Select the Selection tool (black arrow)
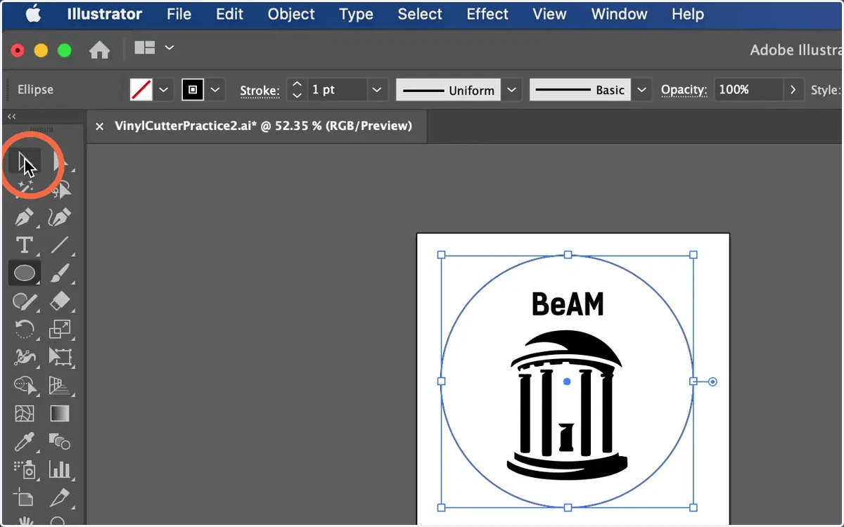Image resolution: width=844 pixels, height=527 pixels. pos(24,162)
